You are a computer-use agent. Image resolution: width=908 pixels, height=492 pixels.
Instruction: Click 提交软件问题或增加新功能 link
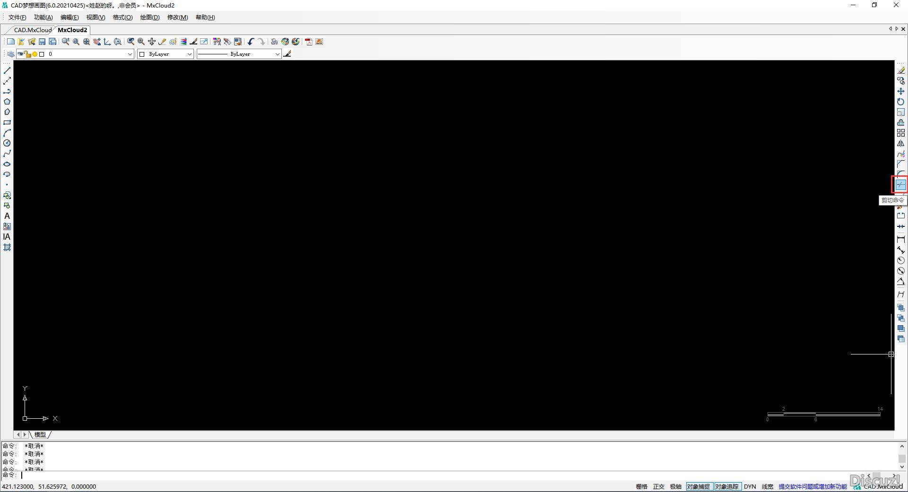(812, 486)
